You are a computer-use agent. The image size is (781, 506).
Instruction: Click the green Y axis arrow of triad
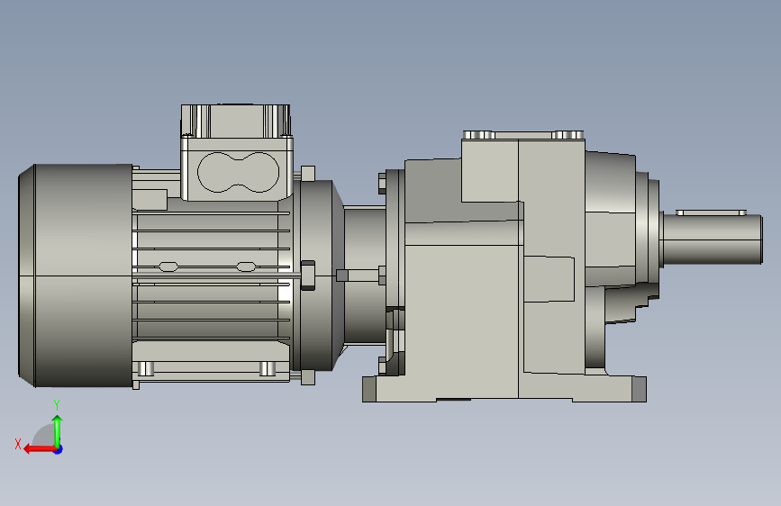pos(58,432)
